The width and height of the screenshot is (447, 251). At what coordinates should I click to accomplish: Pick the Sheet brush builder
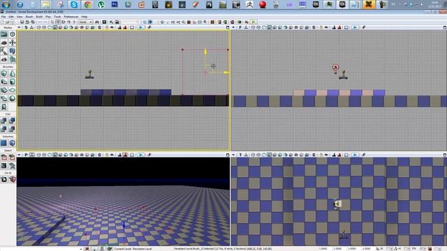(13, 90)
